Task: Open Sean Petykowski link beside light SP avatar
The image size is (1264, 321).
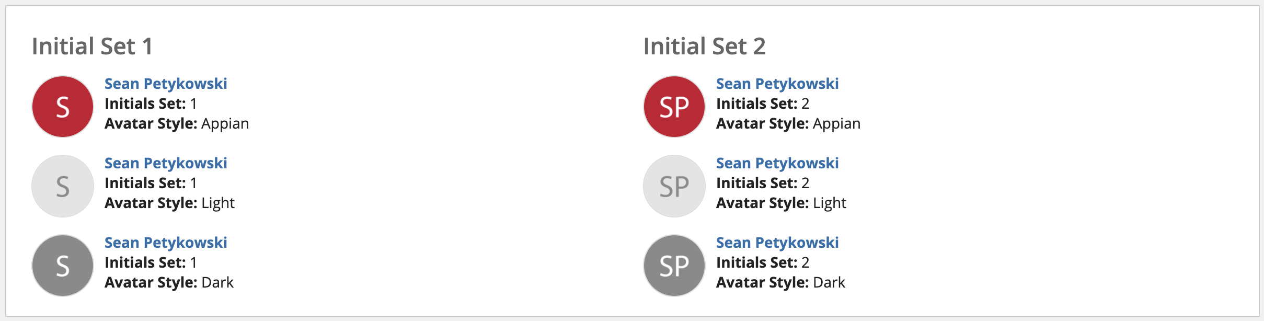Action: point(777,163)
